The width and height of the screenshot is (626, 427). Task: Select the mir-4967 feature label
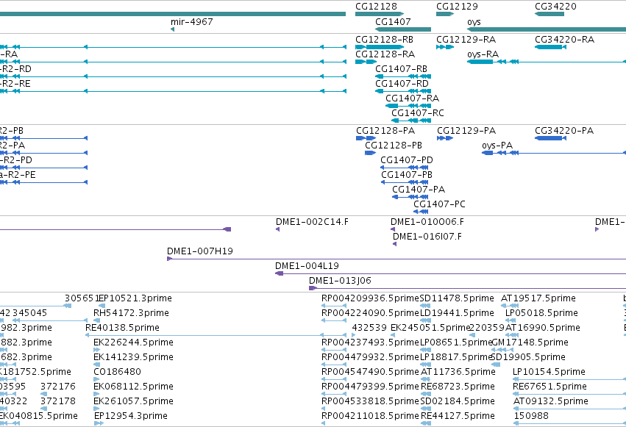click(192, 21)
